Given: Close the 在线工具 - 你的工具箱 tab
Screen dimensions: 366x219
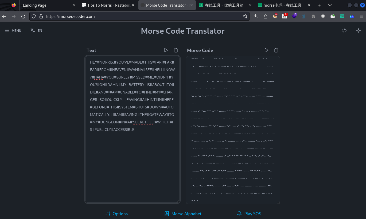Looking at the screenshot, I should (x=250, y=5).
